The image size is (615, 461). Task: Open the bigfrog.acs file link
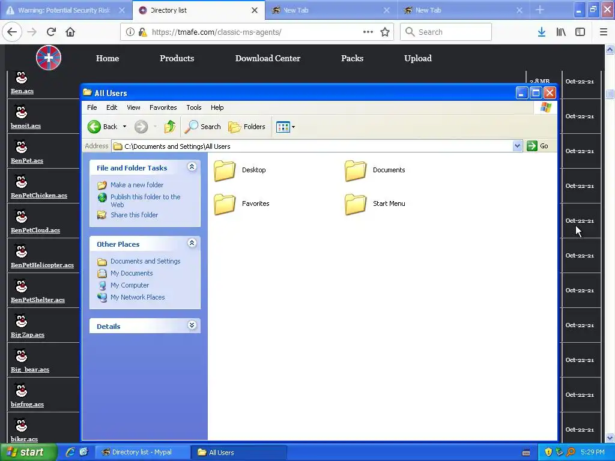(x=28, y=404)
